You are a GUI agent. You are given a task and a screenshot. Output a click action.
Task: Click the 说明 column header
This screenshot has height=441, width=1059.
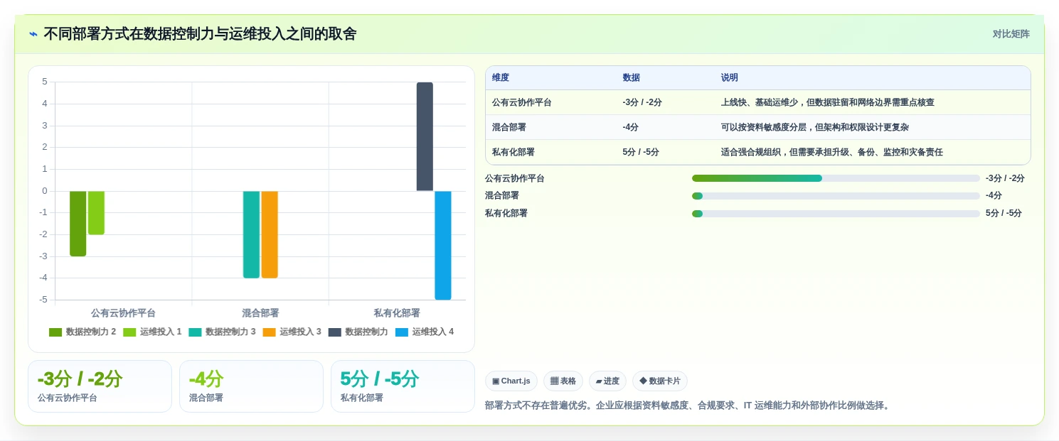730,77
